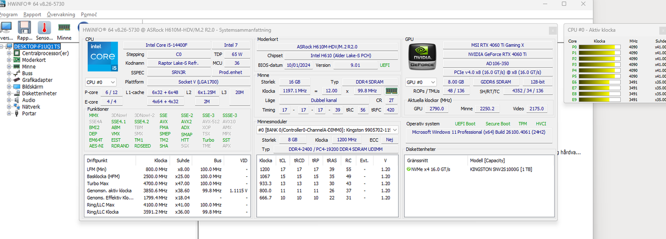Click the Dubbel kanal memory mode field
The height and width of the screenshot is (239, 666).
click(x=325, y=100)
